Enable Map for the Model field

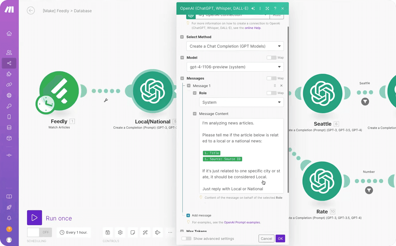271,58
